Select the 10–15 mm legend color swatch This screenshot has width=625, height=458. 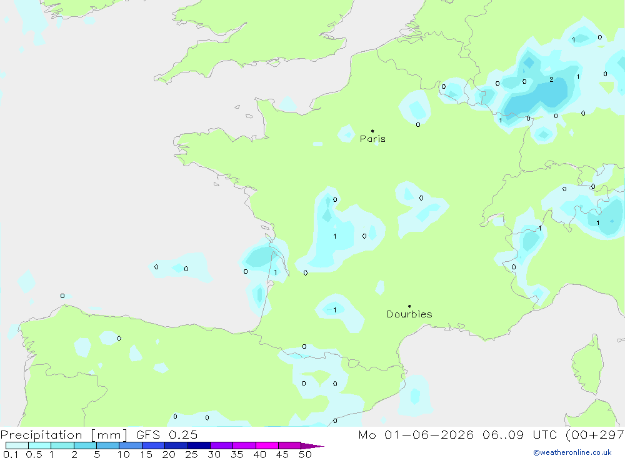(x=131, y=446)
